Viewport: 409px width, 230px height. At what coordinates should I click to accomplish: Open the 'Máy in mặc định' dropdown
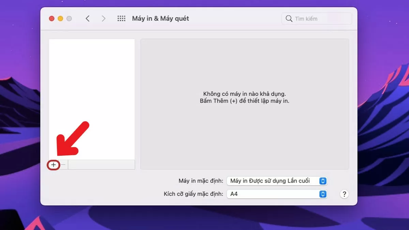277,181
